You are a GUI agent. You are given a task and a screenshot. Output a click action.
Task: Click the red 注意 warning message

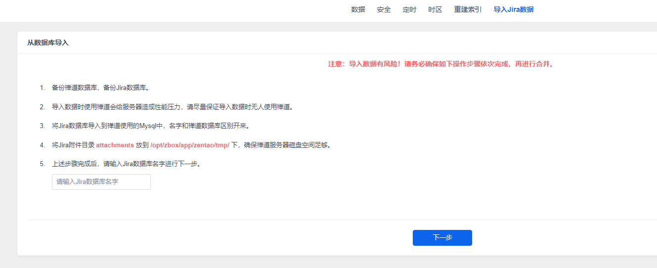pyautogui.click(x=441, y=64)
